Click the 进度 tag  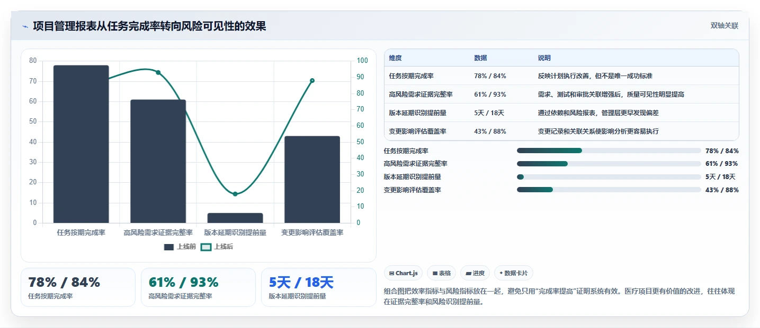point(475,273)
